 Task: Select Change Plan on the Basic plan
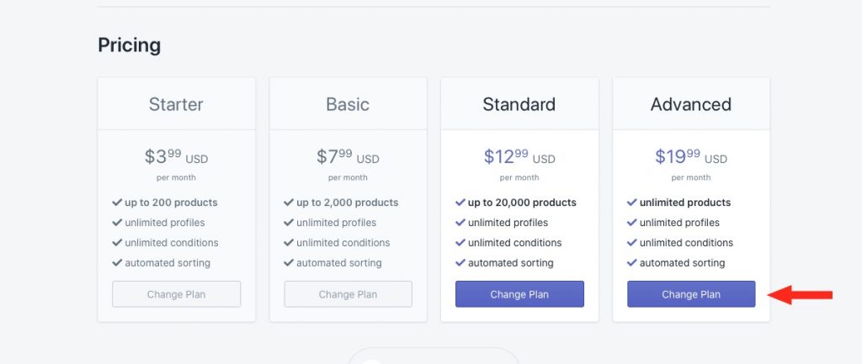[348, 294]
